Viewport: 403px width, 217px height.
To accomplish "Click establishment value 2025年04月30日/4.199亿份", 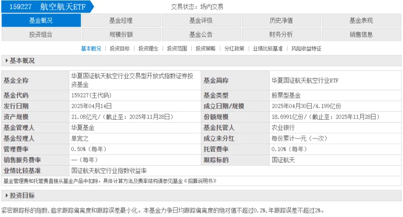I will point(306,106).
